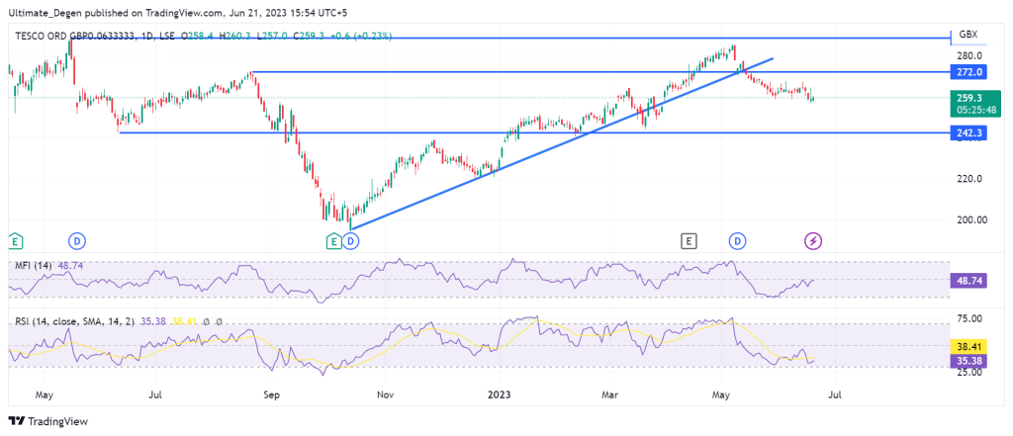Click the GBX currency label on the price axis
The width and height of the screenshot is (1013, 436).
pyautogui.click(x=968, y=35)
